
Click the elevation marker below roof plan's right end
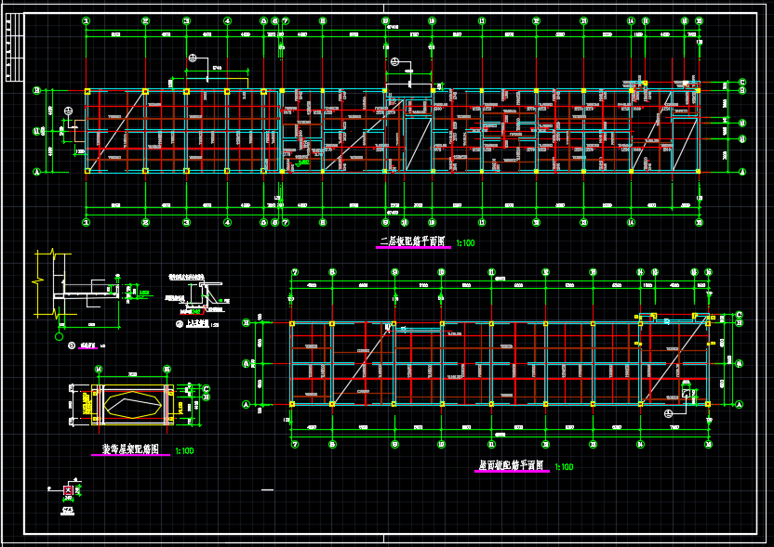tap(668, 412)
